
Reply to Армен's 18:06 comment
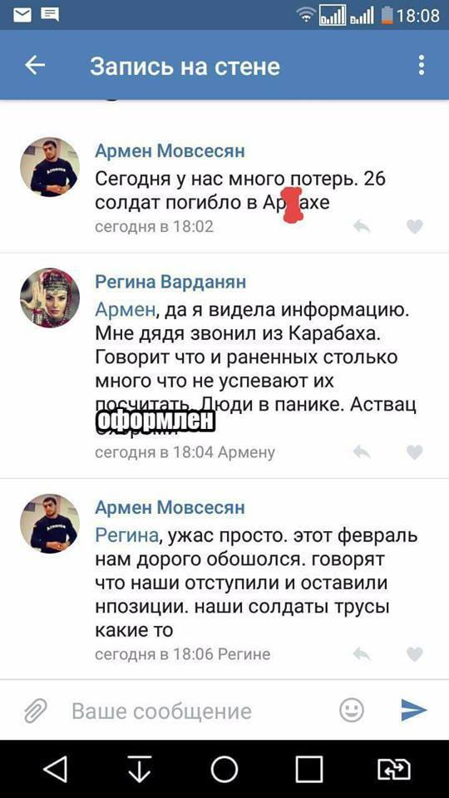coord(362,653)
